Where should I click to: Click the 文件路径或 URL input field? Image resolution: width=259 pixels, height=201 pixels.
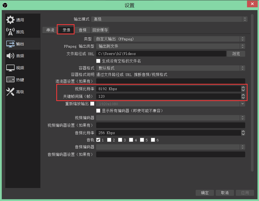(x=161, y=54)
